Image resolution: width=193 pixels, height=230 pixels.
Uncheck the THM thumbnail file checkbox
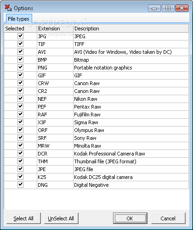(x=20, y=161)
